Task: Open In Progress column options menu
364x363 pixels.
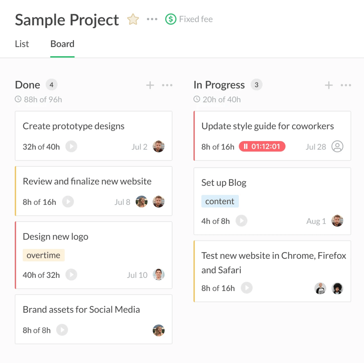Action: 346,85
